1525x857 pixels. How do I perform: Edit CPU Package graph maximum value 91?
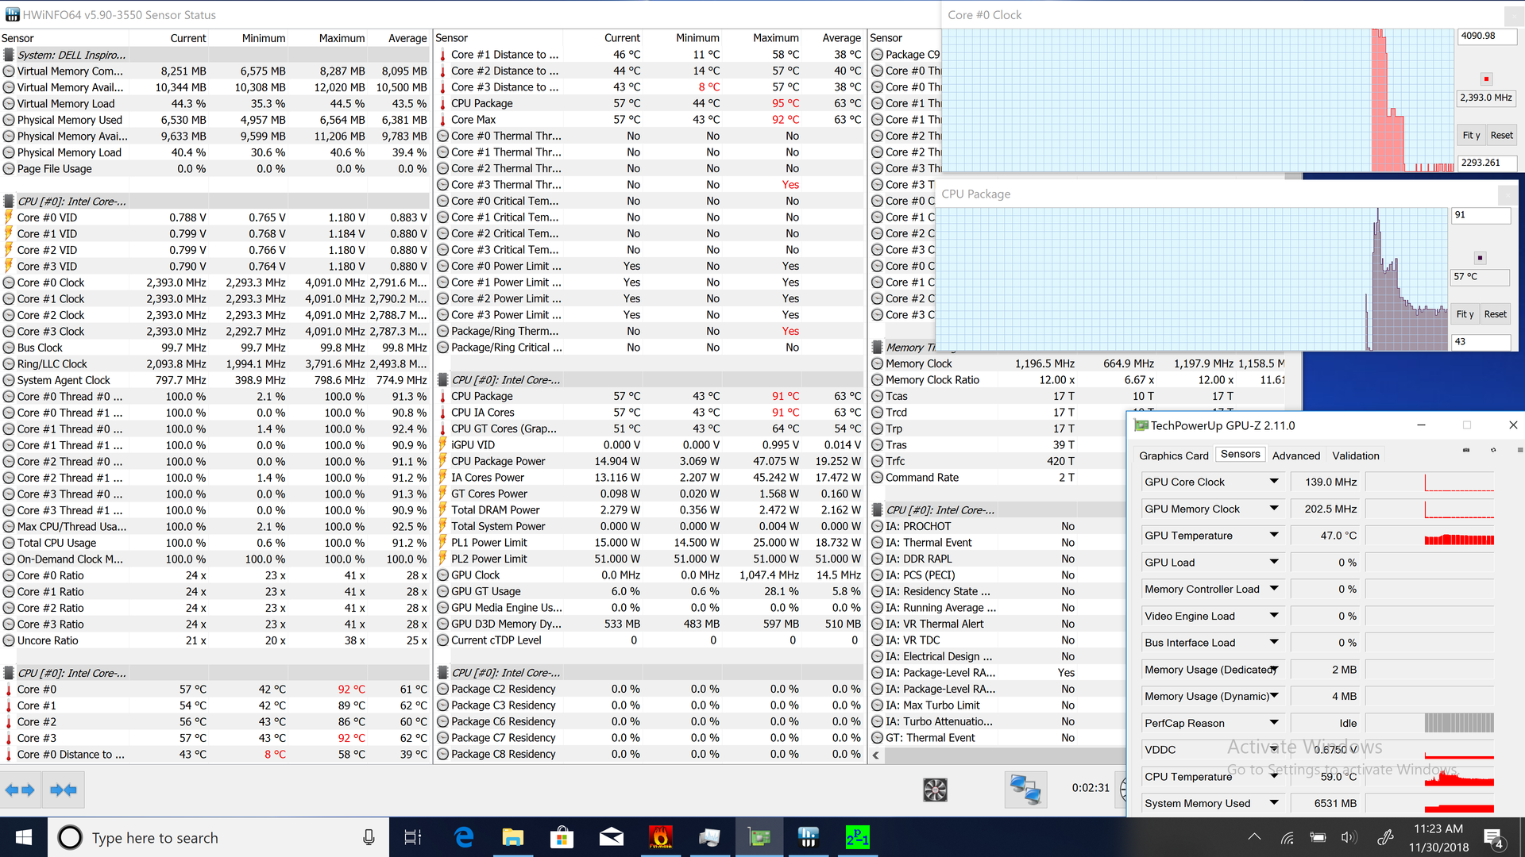click(x=1480, y=216)
